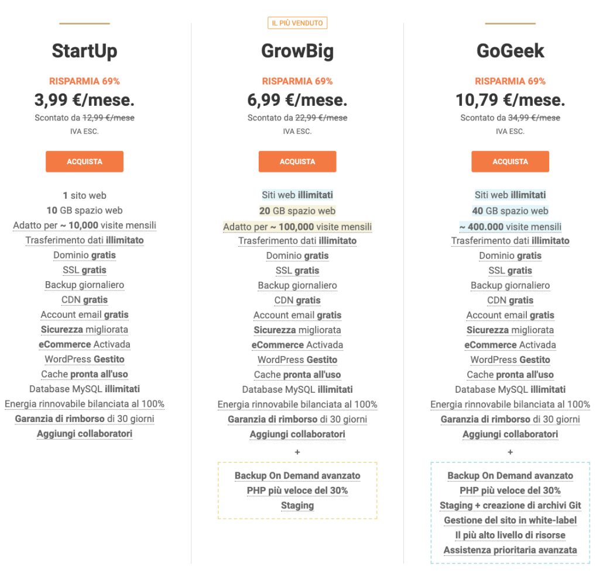Click the ACQUISTA button under StartUp plan
This screenshot has height=574, width=603.
[84, 161]
